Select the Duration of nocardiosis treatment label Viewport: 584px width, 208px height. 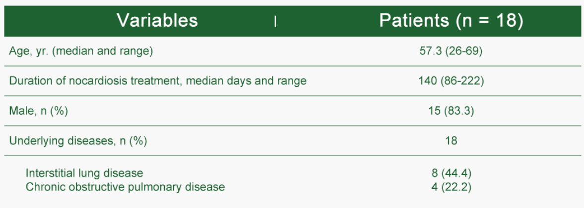coord(157,81)
